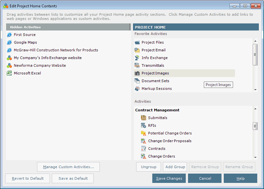Click the McGraw-Hill Construction Network icon
Image resolution: width=264 pixels, height=189 pixels.
(x=9, y=50)
